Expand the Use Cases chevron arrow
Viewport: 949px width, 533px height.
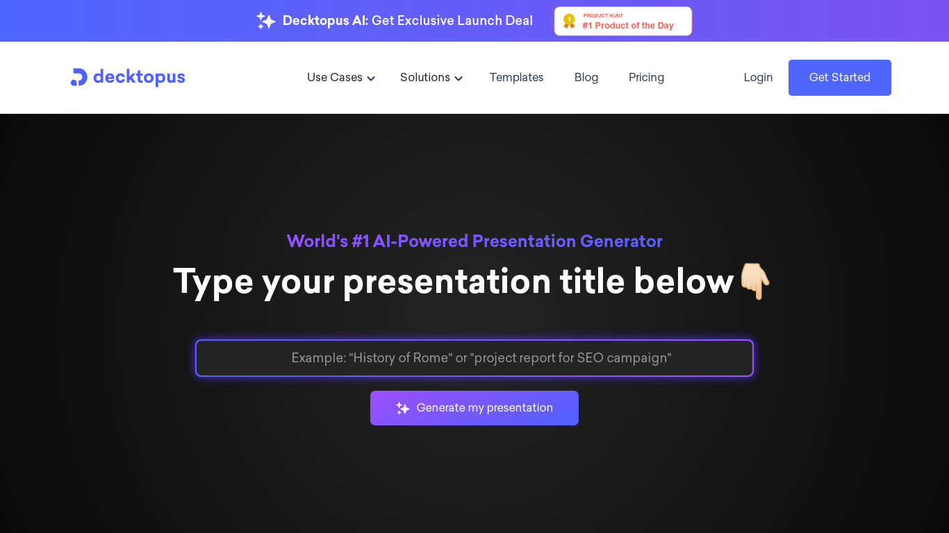click(371, 78)
